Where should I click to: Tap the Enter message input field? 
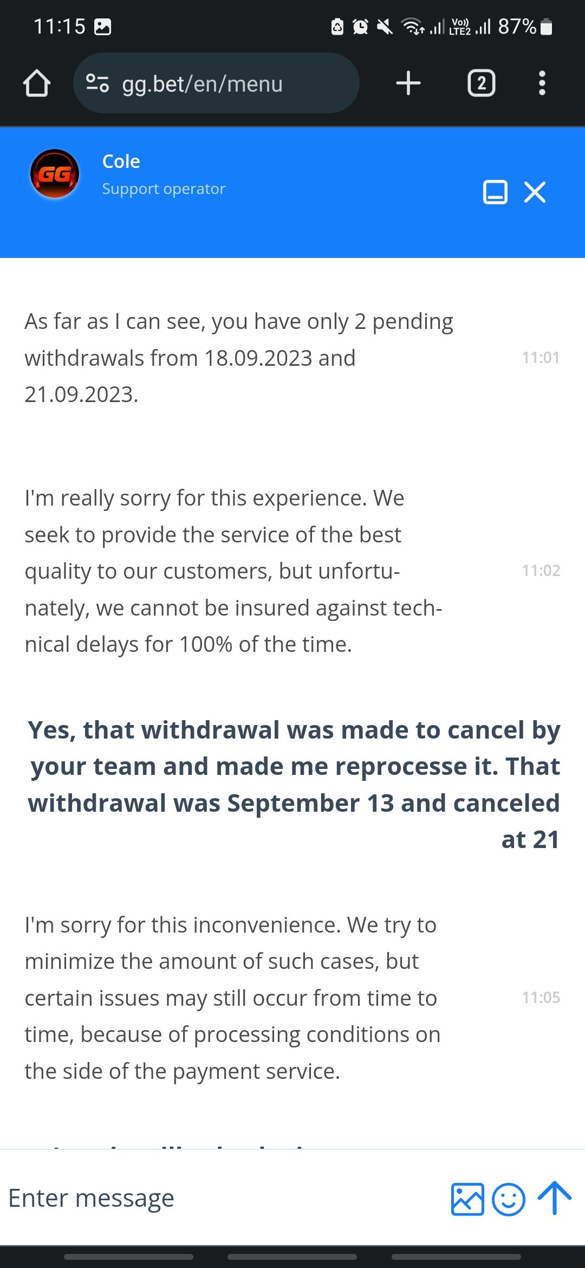pyautogui.click(x=217, y=1198)
